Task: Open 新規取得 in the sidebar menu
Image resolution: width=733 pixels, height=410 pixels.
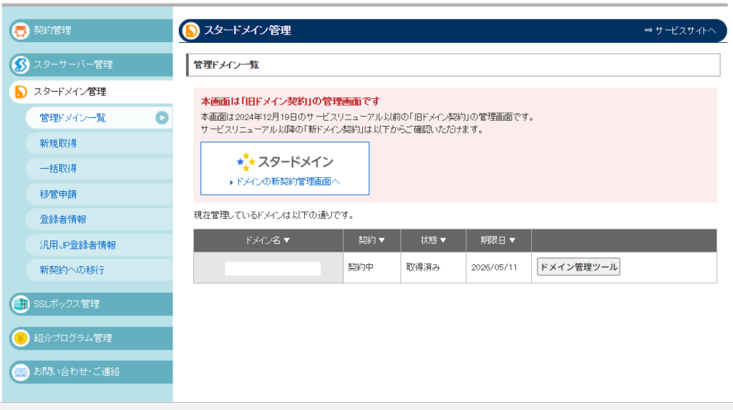Action: pyautogui.click(x=59, y=144)
